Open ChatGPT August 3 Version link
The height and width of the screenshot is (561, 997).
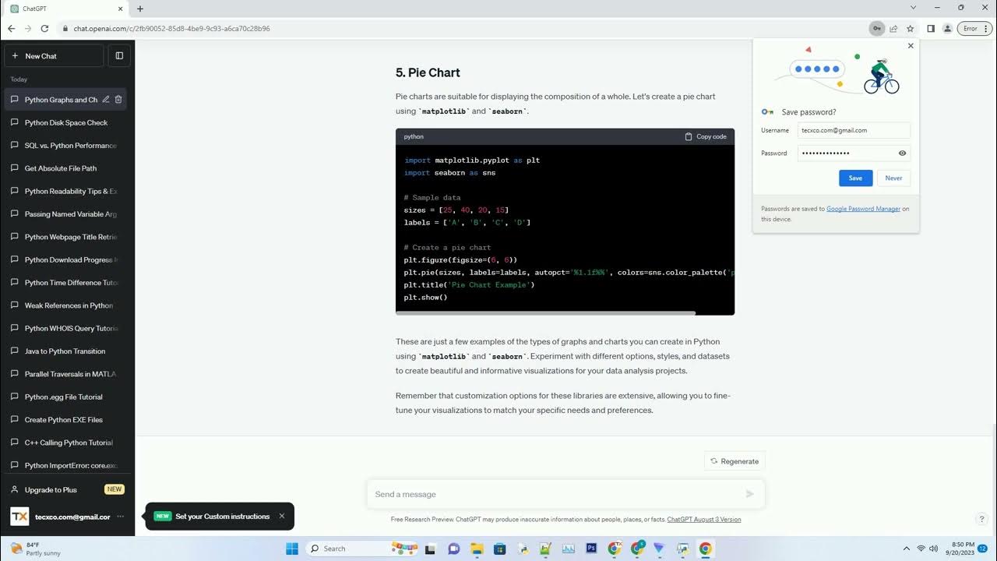tap(704, 520)
